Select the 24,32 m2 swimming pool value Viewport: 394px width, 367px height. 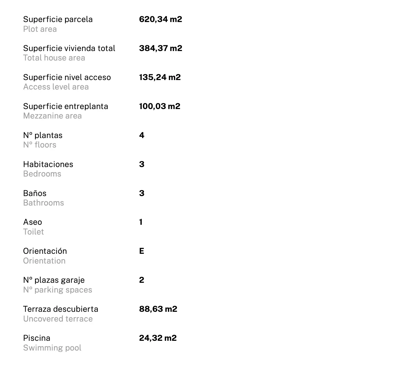coord(158,338)
